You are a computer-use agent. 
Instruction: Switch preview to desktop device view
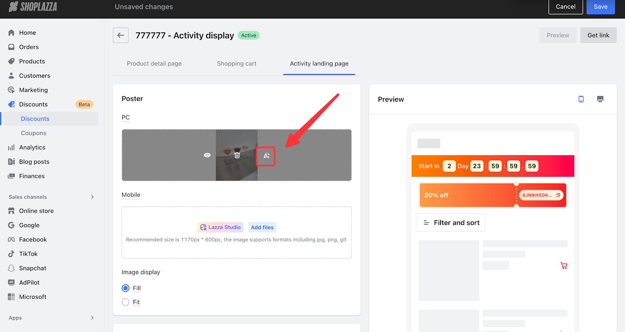click(x=600, y=99)
